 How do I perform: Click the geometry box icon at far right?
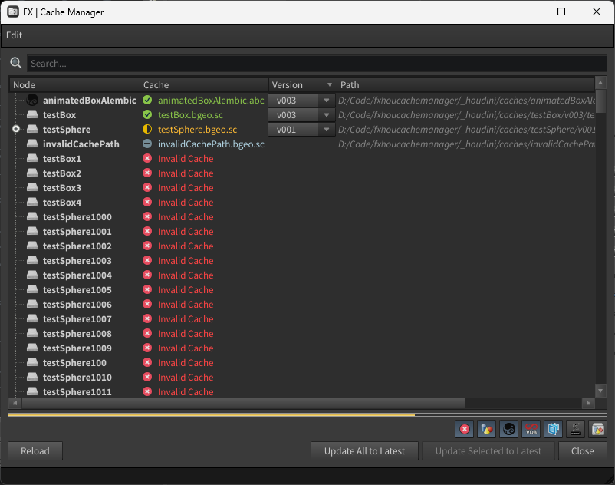(597, 429)
